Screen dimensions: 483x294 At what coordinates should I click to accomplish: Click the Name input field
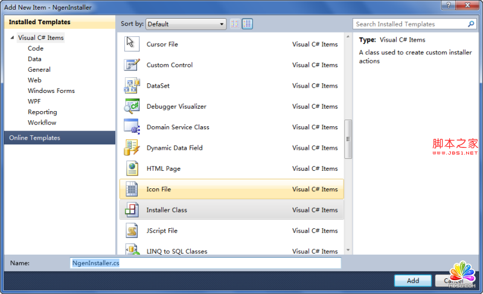coord(205,263)
